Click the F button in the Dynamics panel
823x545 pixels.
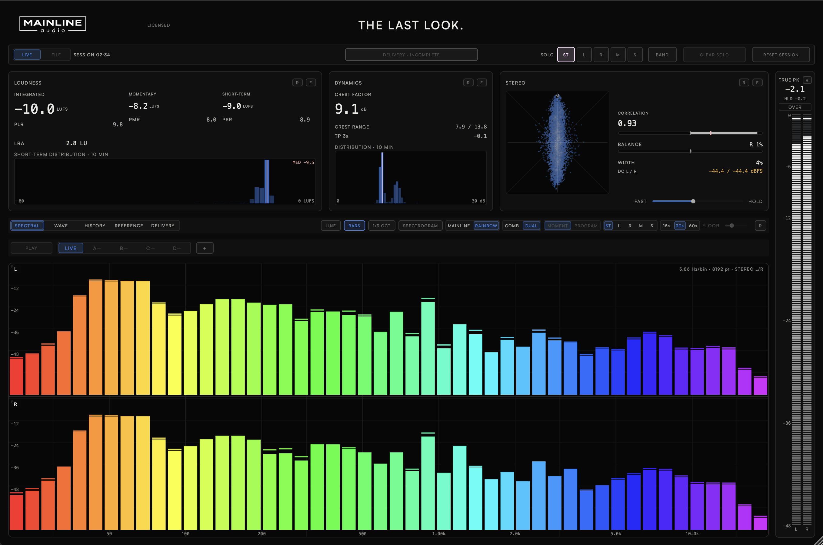[x=481, y=83]
